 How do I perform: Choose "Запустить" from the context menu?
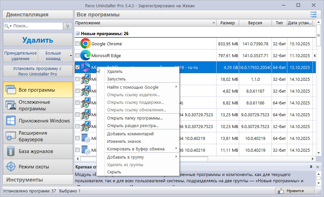116,79
